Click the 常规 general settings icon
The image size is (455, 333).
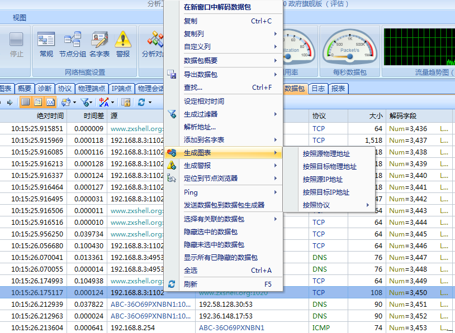(46, 45)
